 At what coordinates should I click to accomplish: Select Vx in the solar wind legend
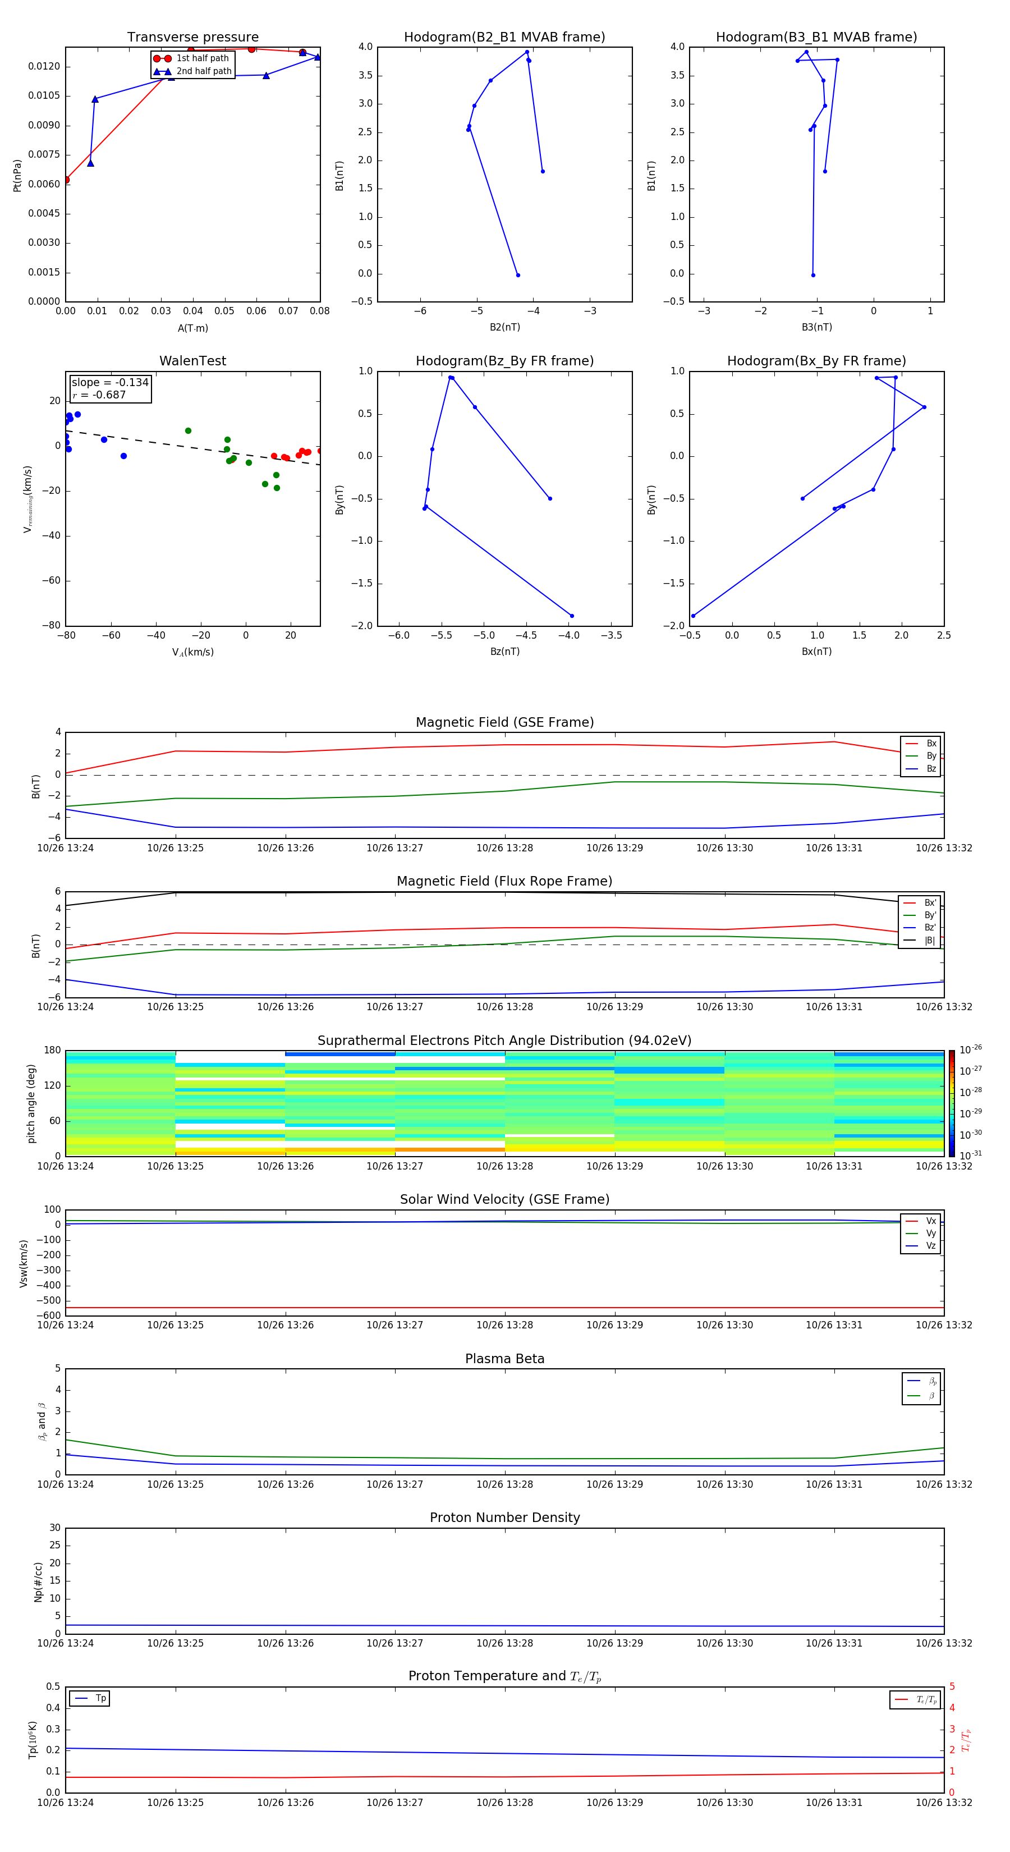click(x=921, y=1221)
